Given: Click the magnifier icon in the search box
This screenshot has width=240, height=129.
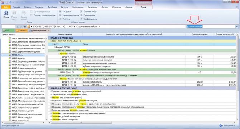Looking at the screenshot, I should point(237,26).
